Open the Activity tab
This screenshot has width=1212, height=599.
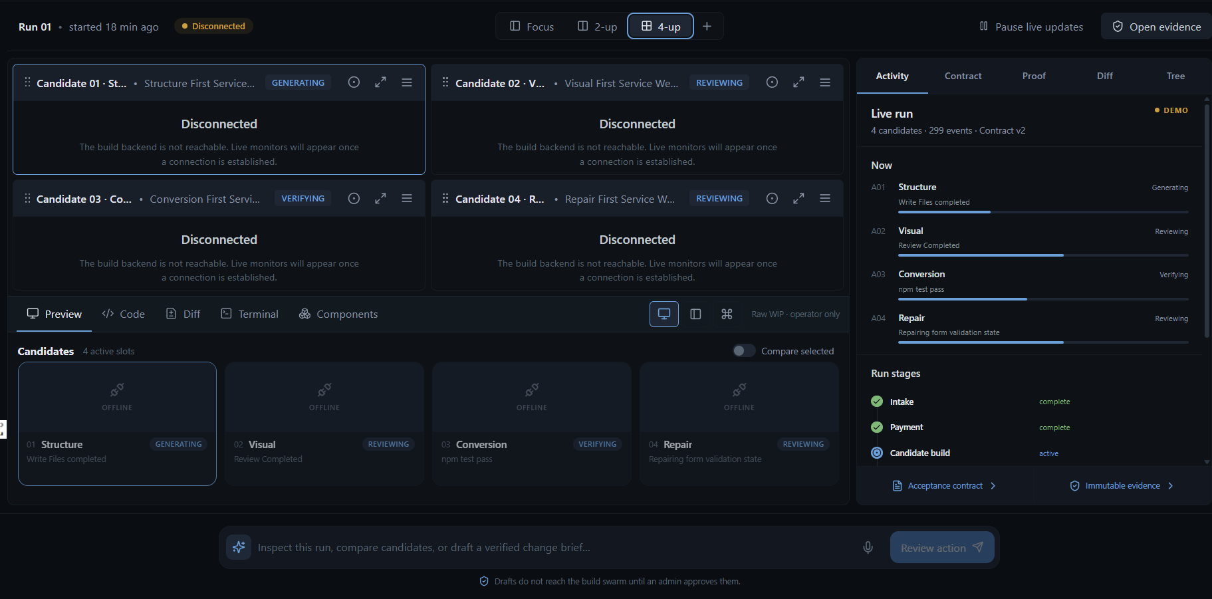pyautogui.click(x=892, y=76)
